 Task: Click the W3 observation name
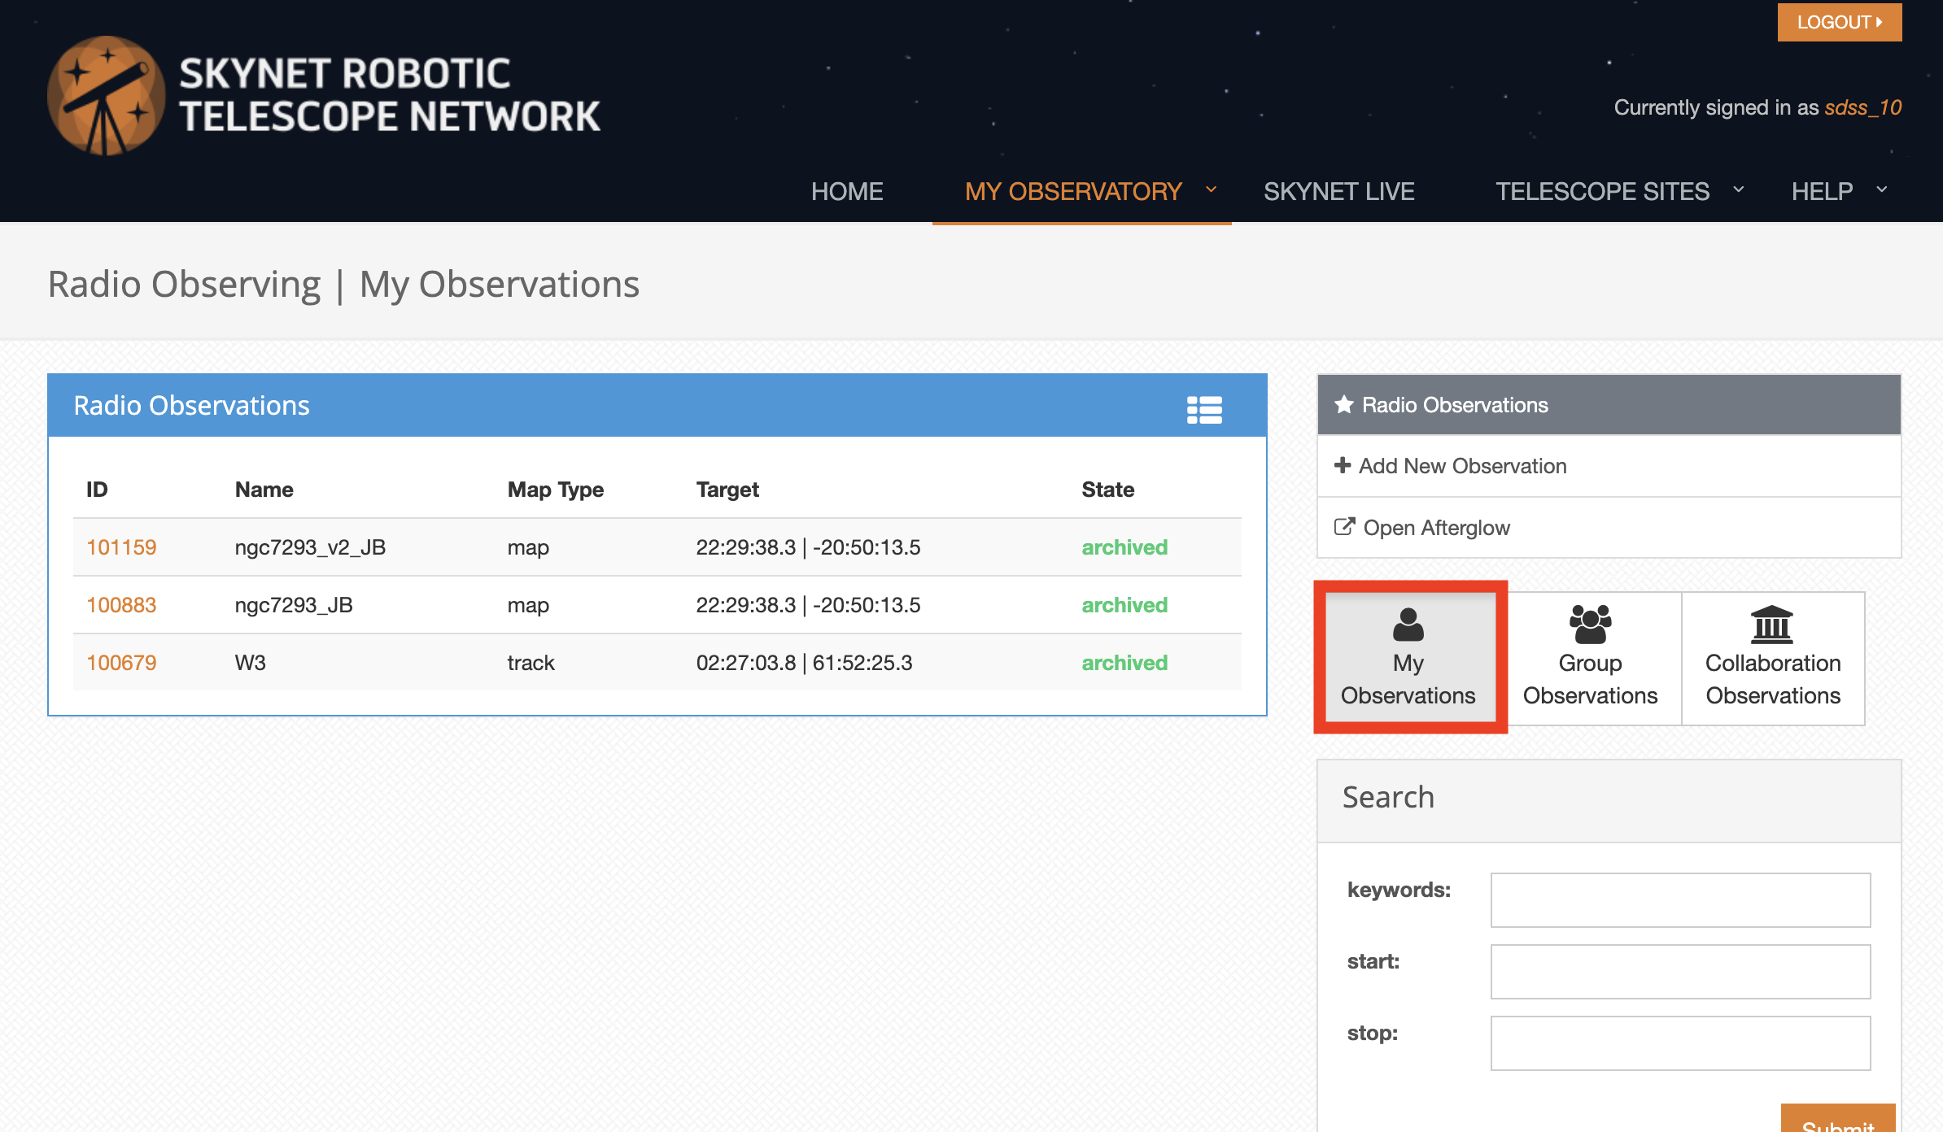251,663
